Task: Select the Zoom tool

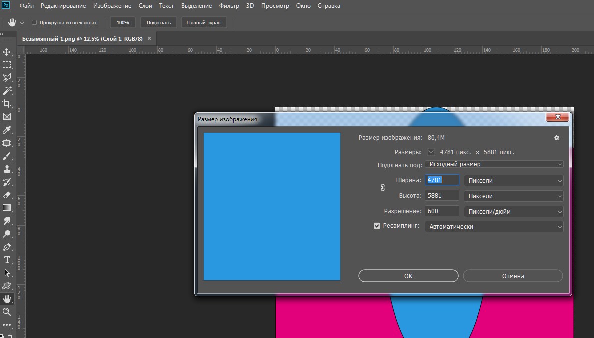Action: (x=7, y=312)
